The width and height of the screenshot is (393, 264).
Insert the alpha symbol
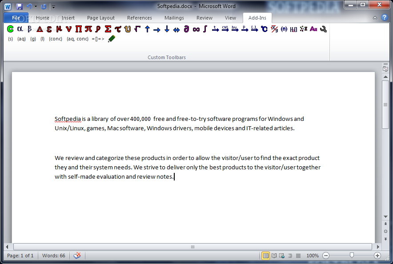click(x=20, y=29)
